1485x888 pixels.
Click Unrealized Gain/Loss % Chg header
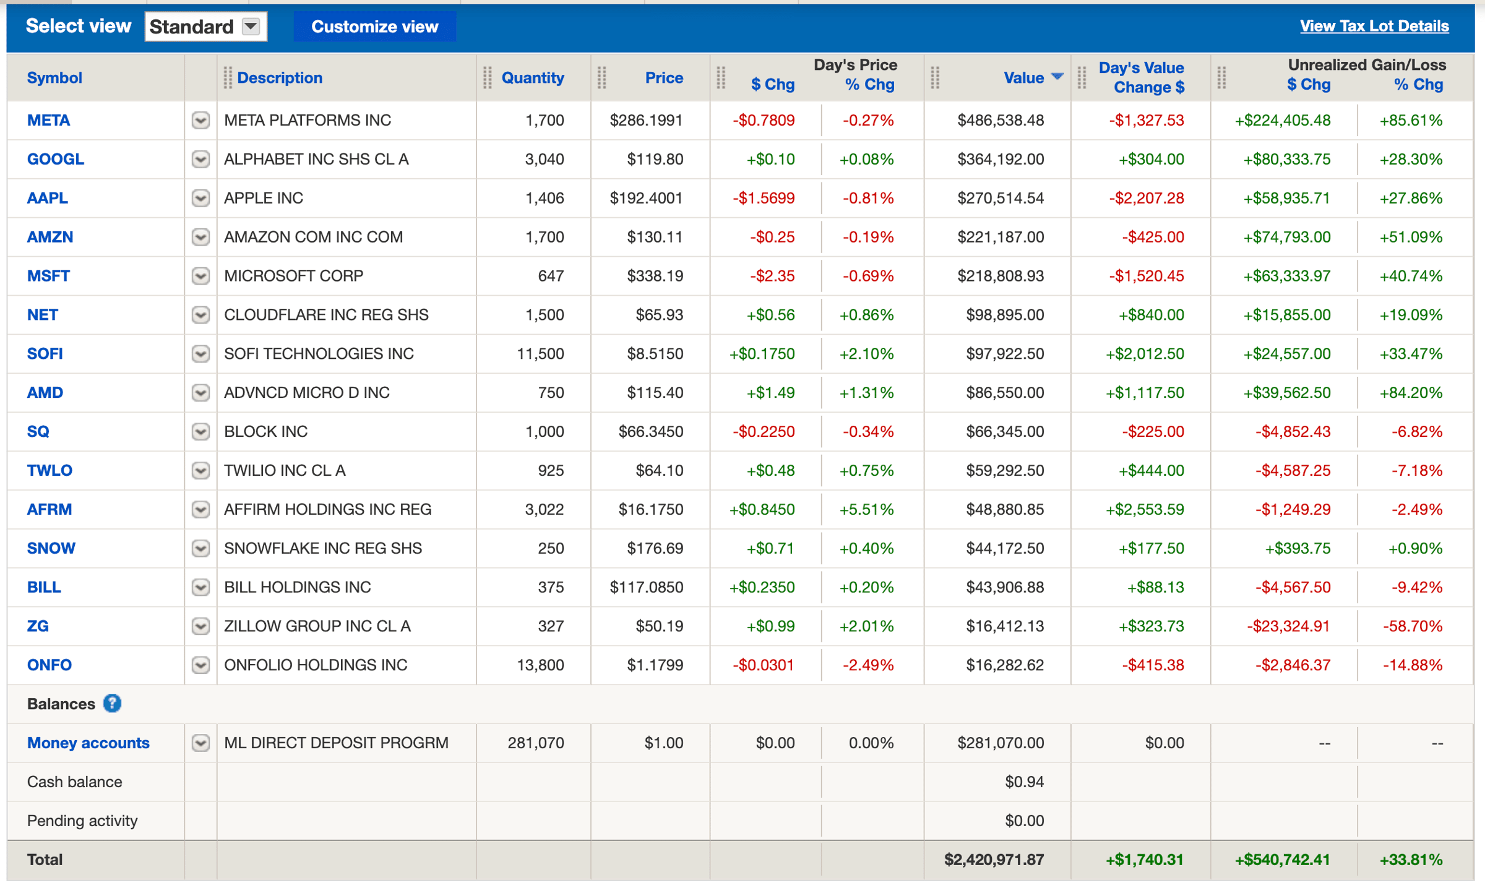point(1418,85)
